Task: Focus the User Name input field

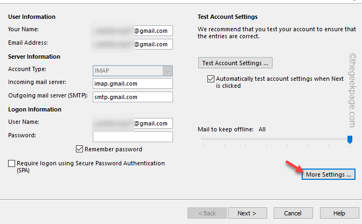Action: [x=133, y=123]
